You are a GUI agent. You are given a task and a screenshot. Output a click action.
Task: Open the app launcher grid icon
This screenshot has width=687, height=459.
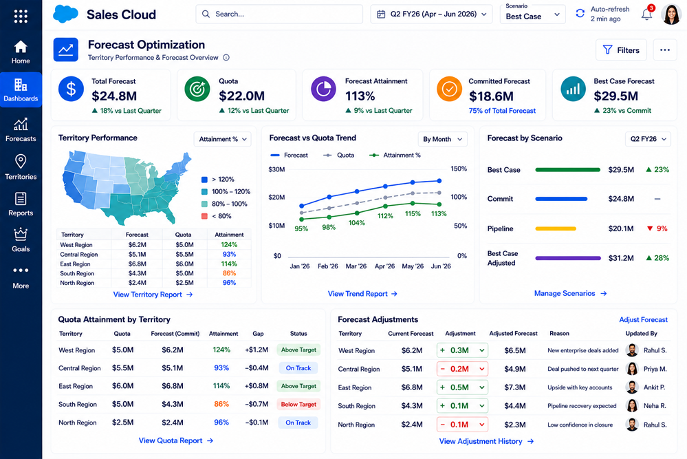pyautogui.click(x=21, y=17)
